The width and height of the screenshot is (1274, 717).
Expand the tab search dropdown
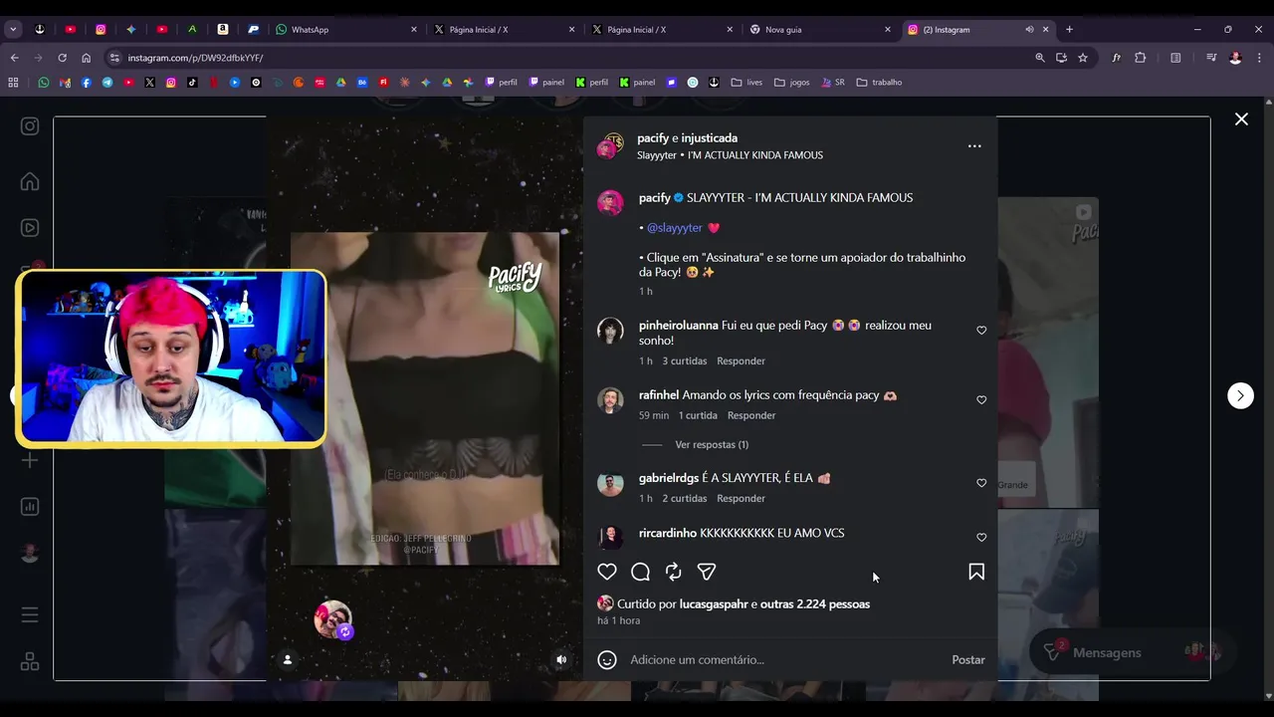tap(13, 29)
